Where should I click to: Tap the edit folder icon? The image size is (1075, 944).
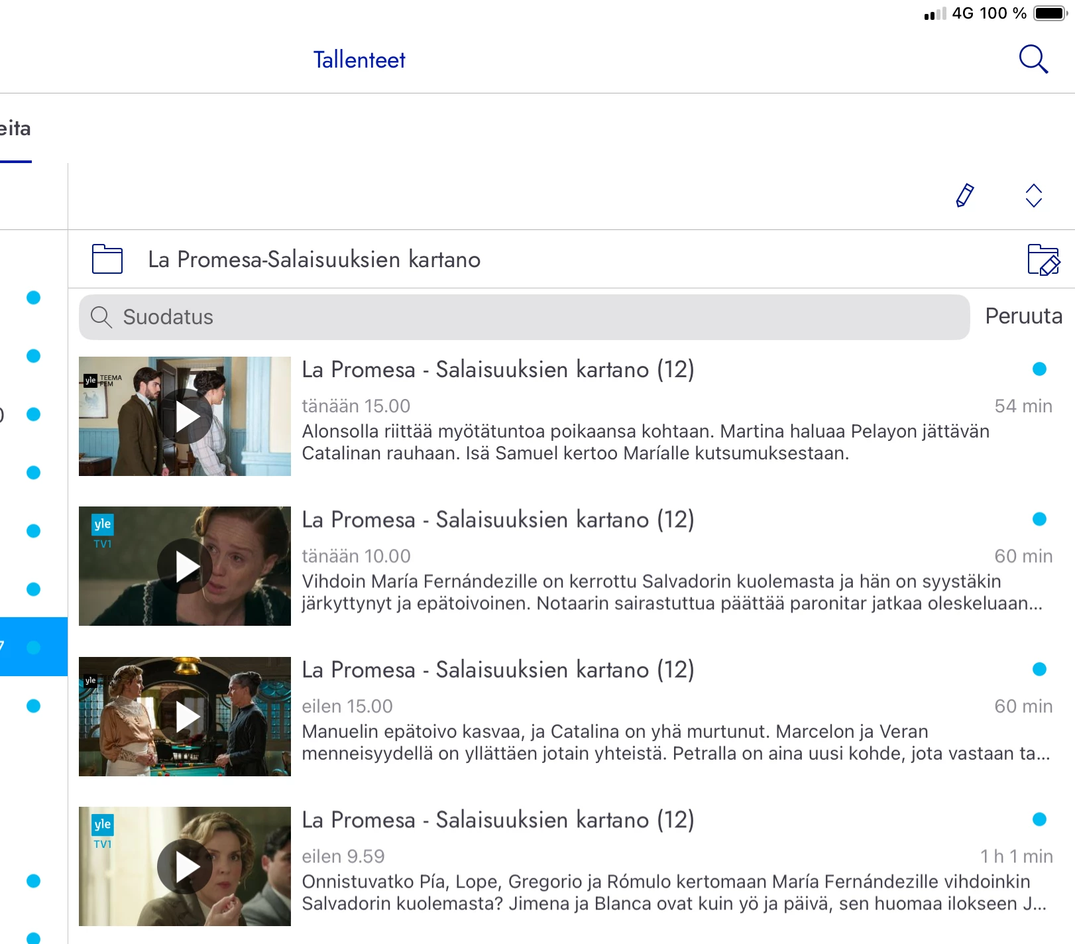click(1044, 259)
